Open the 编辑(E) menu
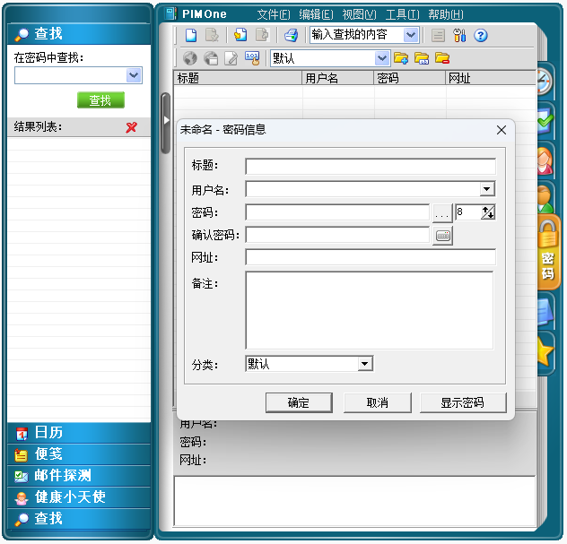Image resolution: width=567 pixels, height=544 pixels. [316, 14]
